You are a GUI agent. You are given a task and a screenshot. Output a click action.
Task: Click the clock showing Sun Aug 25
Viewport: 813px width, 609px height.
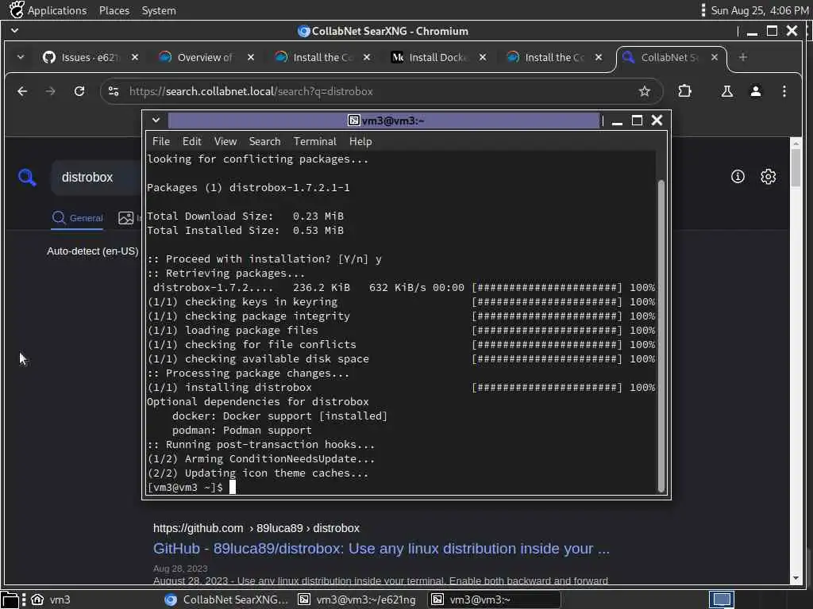click(759, 10)
